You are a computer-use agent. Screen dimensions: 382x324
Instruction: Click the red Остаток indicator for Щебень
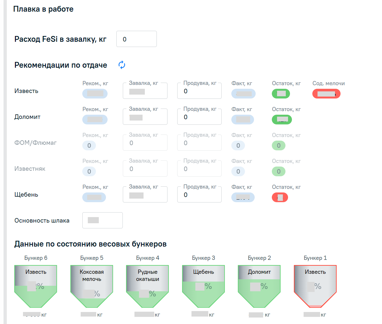click(280, 197)
